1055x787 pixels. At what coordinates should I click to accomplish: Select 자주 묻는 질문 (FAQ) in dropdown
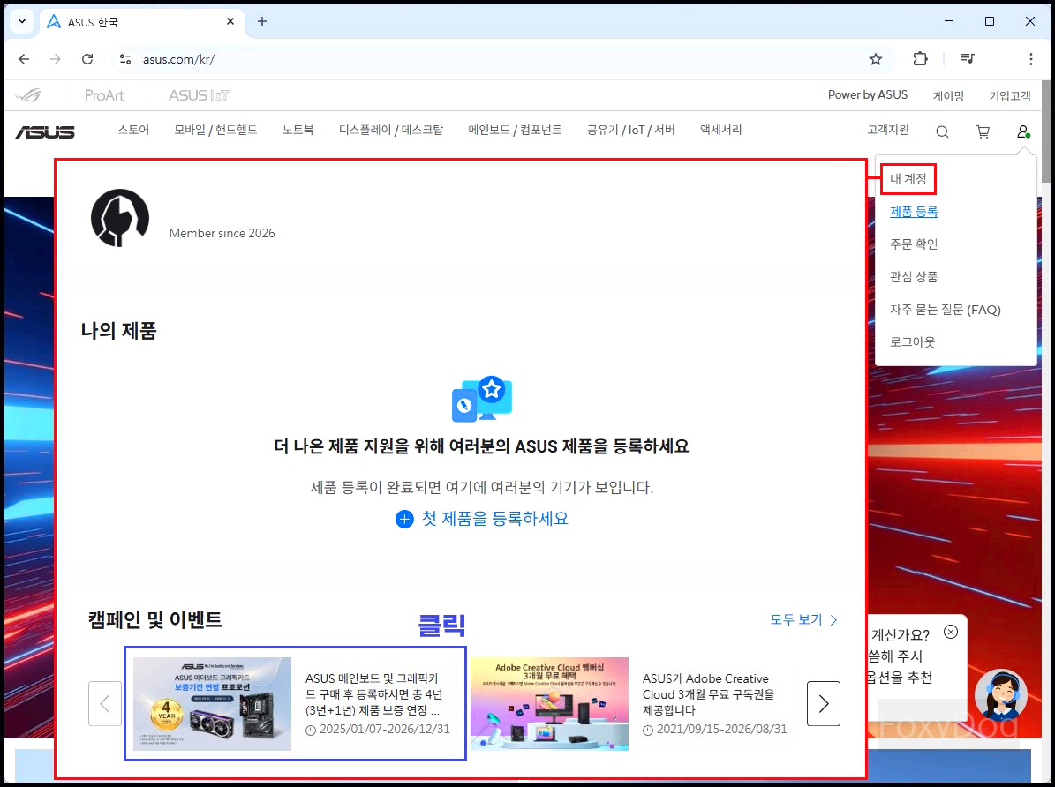coord(946,310)
